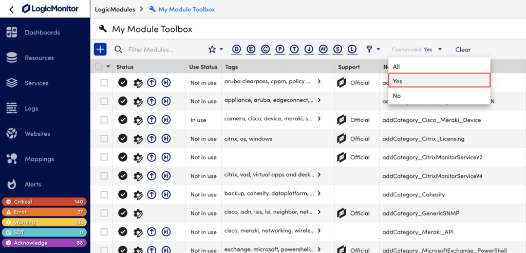
Task: Select checkbox for addCategory_Citrix_Licensing
Action: [x=104, y=138]
